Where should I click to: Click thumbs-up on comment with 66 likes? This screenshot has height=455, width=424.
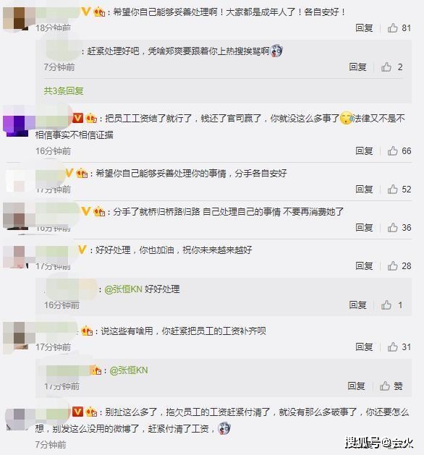pos(393,150)
